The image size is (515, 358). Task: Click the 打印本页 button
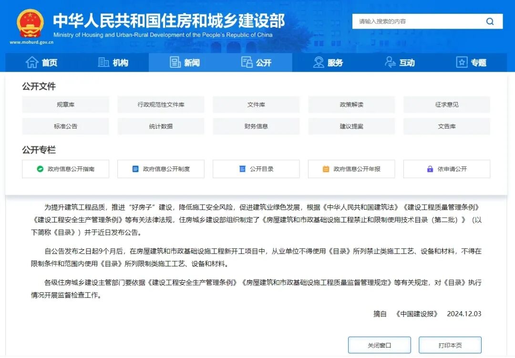coord(450,345)
